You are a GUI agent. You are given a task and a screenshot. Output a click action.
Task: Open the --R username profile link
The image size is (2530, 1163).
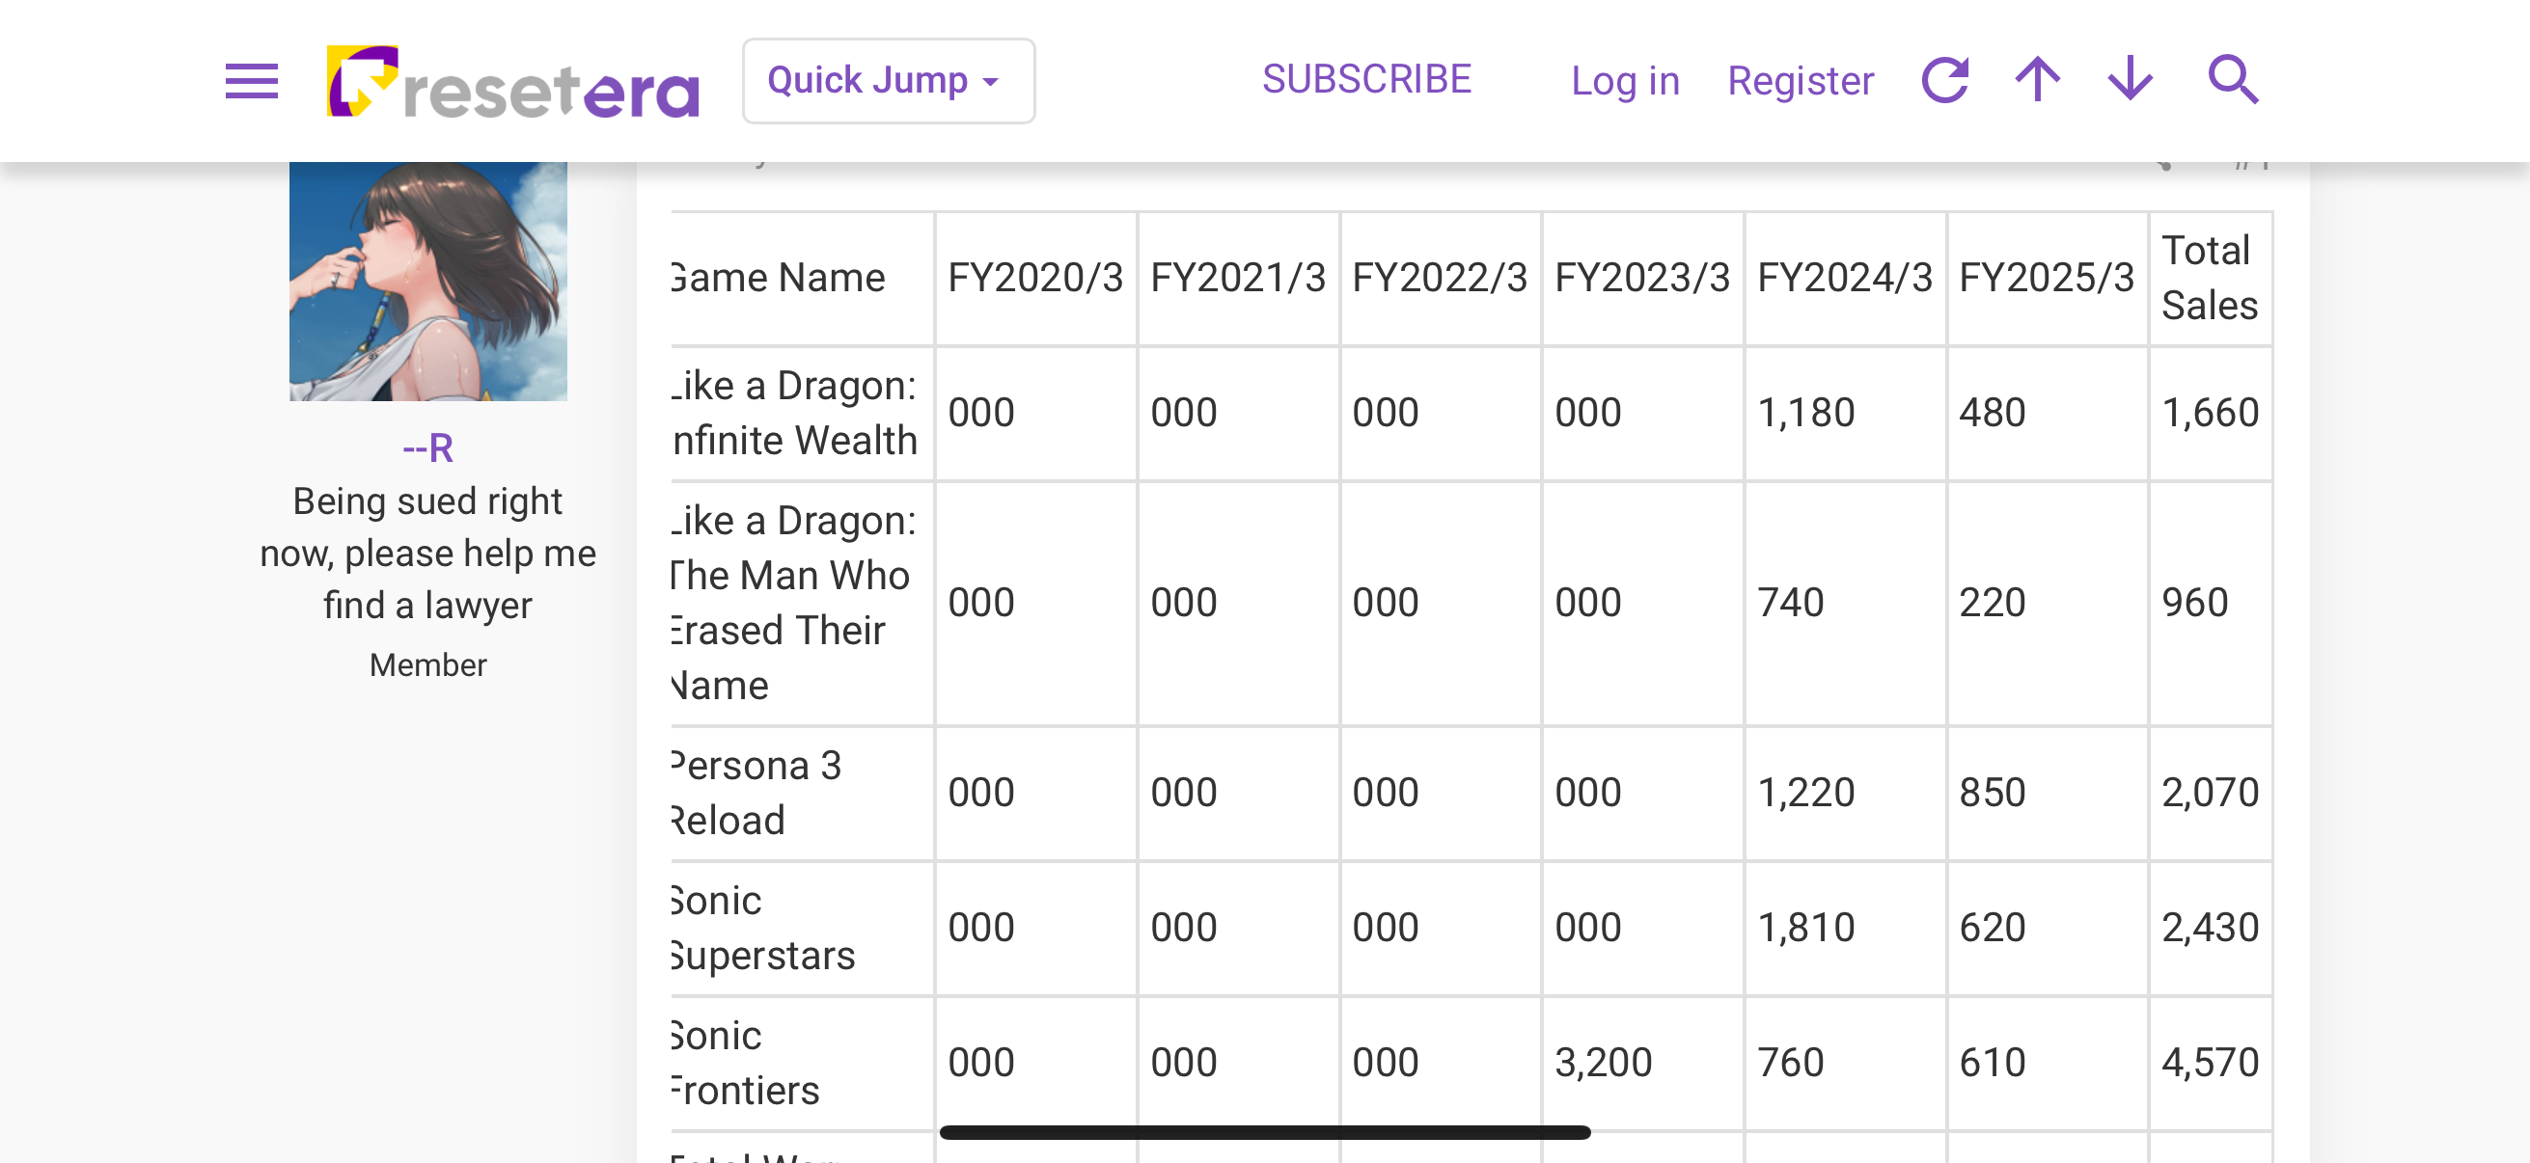(x=428, y=448)
